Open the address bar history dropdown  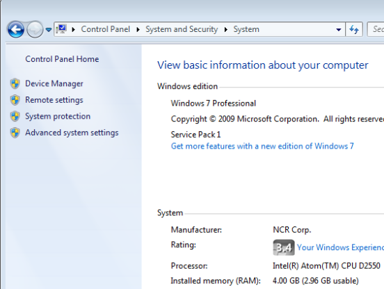[x=339, y=30]
